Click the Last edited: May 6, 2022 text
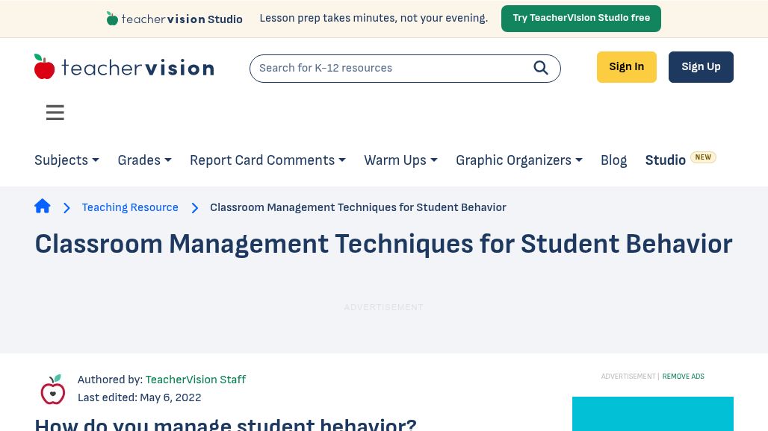The image size is (768, 431). [x=140, y=397]
